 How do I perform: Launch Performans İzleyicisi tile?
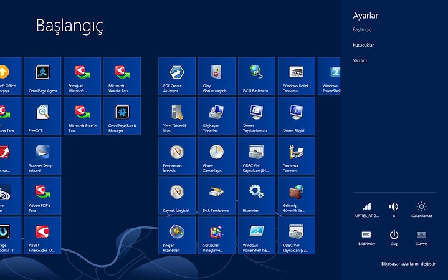click(x=177, y=155)
